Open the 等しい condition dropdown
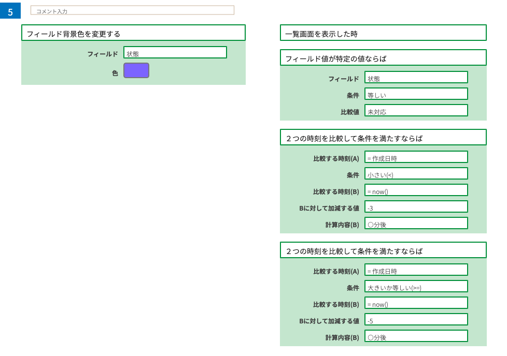Viewport: 507px width, 356px height. [x=416, y=94]
